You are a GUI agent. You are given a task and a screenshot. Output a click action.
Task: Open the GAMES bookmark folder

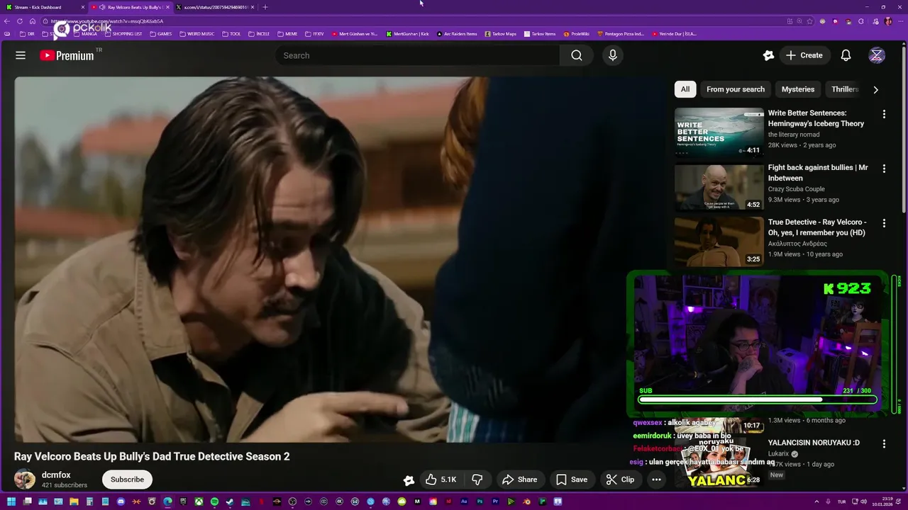[x=160, y=33]
